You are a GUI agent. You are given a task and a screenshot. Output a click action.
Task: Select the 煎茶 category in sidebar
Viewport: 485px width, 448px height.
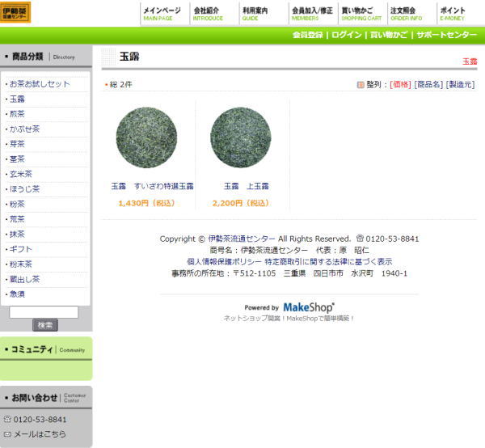[x=17, y=114]
